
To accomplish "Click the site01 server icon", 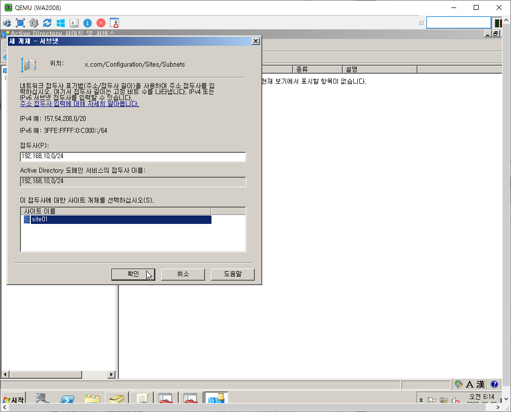I will point(27,219).
